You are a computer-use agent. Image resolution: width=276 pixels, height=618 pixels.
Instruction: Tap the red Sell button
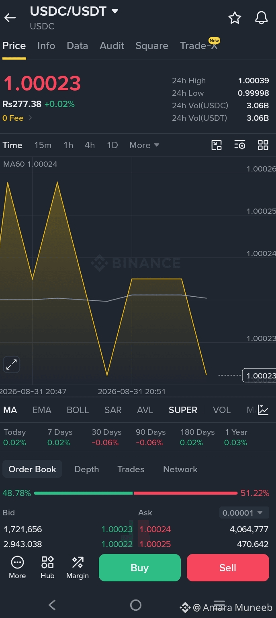[228, 568]
